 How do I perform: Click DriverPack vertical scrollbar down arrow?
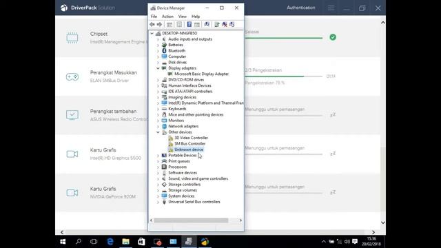click(x=383, y=223)
